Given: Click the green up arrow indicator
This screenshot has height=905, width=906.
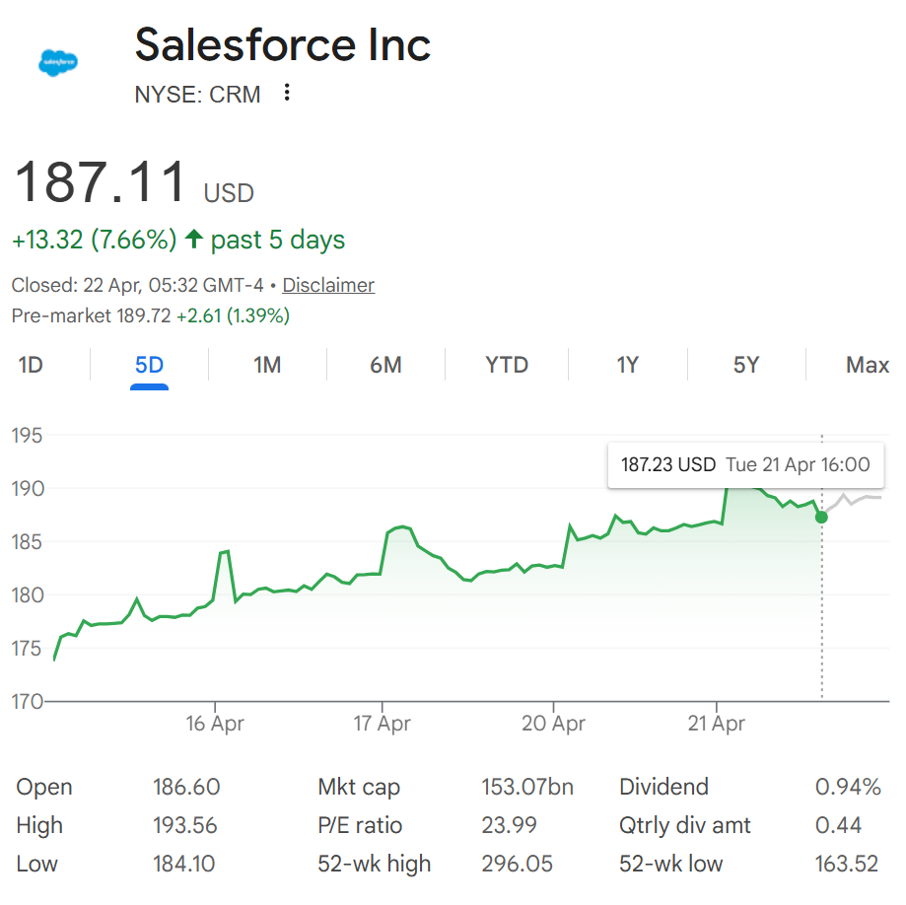Looking at the screenshot, I should [x=194, y=240].
